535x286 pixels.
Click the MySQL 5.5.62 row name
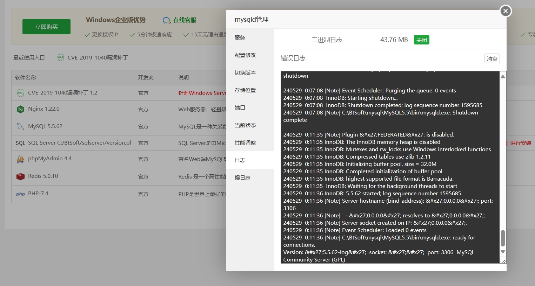[x=45, y=126]
